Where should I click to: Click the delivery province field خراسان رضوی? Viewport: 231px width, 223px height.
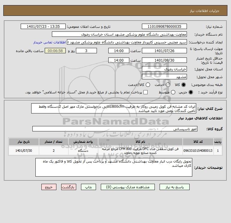pyautogui.click(x=164, y=69)
